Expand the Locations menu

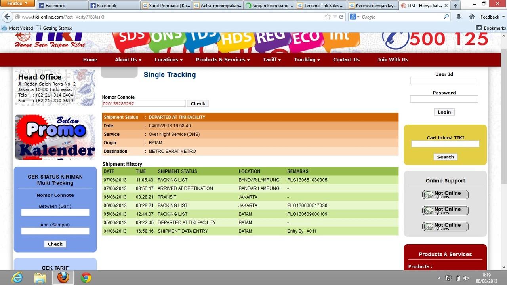tap(169, 60)
